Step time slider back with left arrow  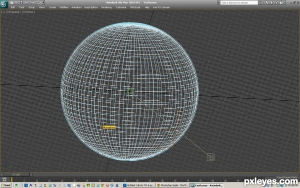click(x=1, y=174)
